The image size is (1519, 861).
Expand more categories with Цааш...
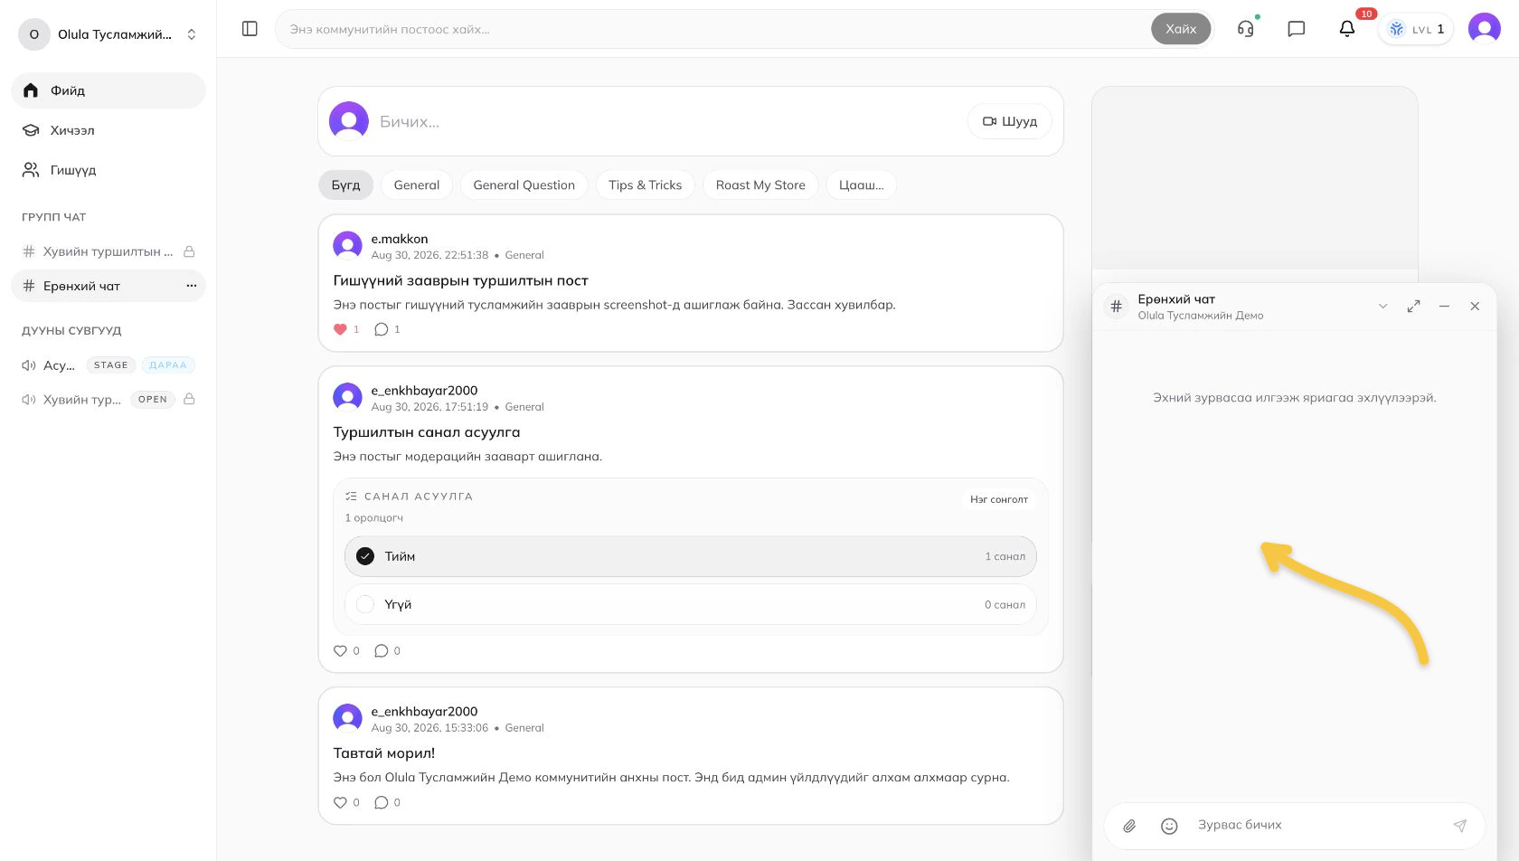tap(862, 184)
